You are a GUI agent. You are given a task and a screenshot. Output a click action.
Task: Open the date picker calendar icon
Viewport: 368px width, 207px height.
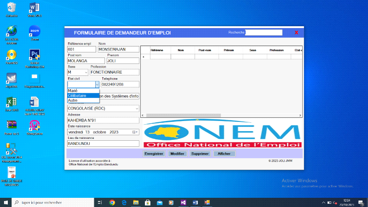tap(135, 132)
